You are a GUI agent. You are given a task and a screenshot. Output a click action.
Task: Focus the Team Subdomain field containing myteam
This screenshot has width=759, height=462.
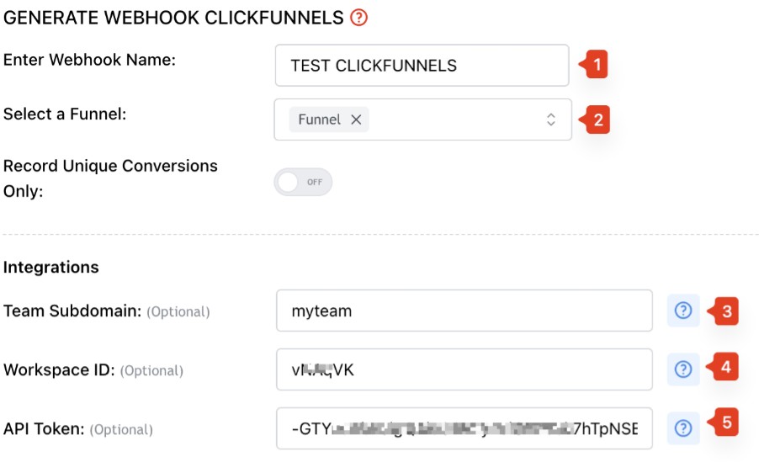pyautogui.click(x=464, y=311)
